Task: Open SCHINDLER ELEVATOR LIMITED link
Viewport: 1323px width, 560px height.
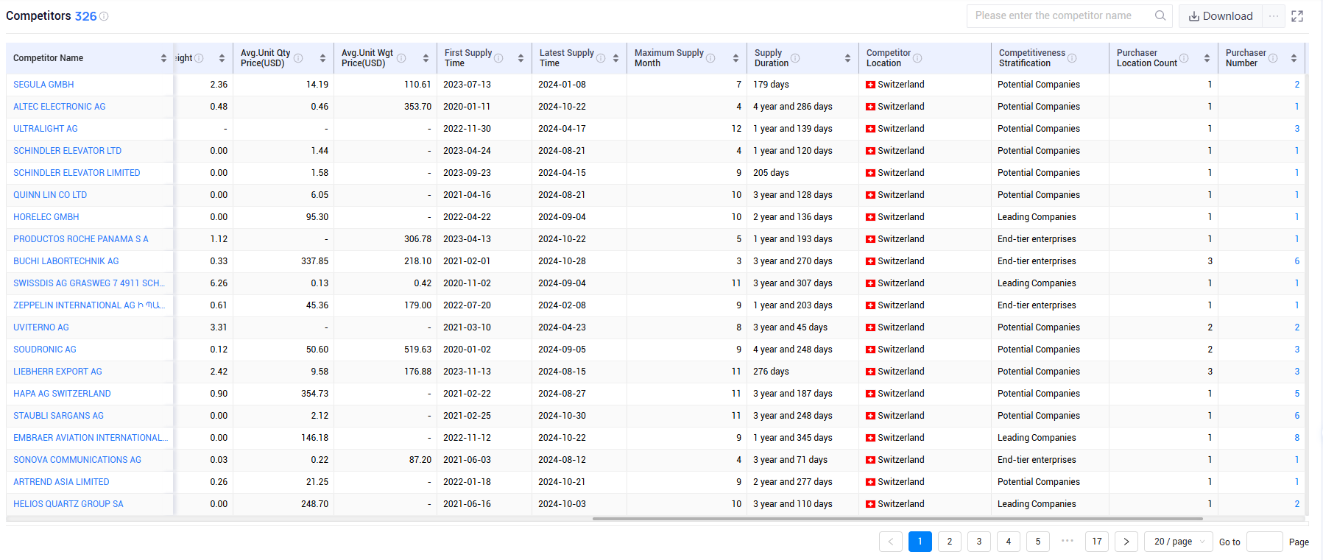Action: point(77,173)
